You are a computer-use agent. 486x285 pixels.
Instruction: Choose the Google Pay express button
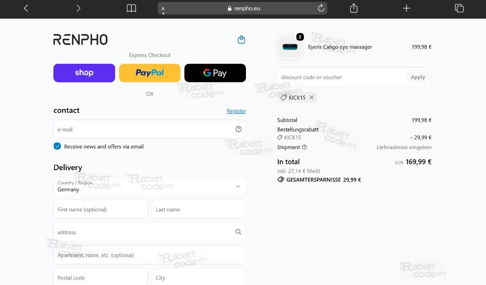tap(215, 73)
